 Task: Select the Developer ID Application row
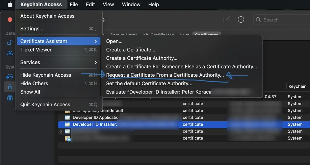point(184,118)
